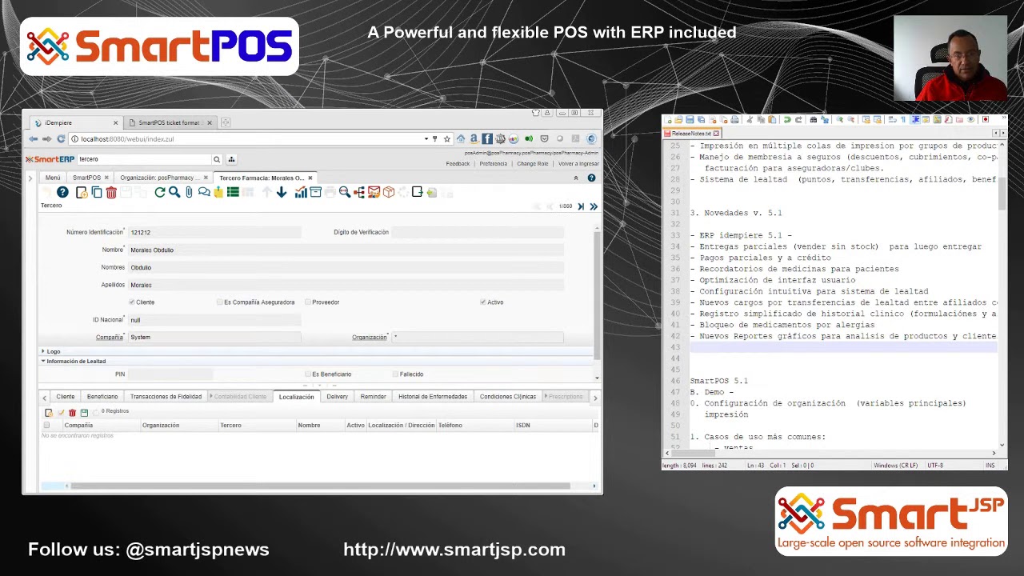
Task: Toggle grid view with the green list icon
Action: pyautogui.click(x=233, y=192)
